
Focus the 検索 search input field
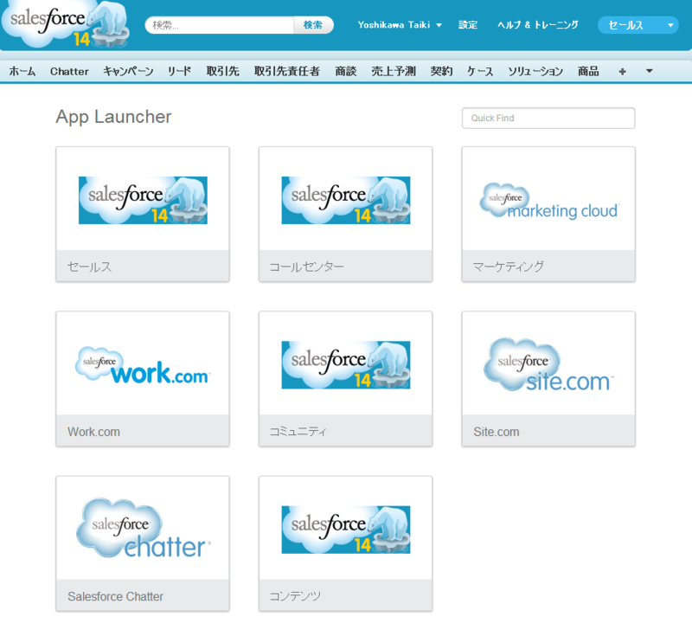[220, 25]
